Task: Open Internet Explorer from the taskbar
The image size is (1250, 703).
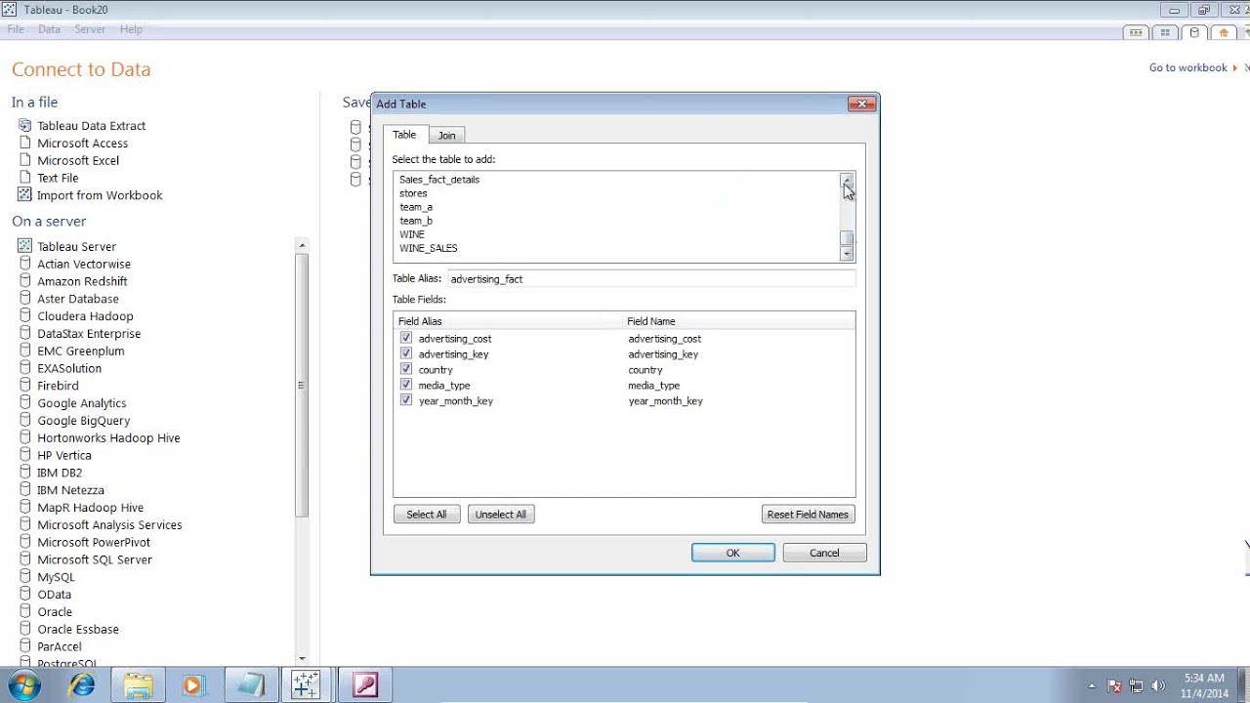Action: click(82, 685)
